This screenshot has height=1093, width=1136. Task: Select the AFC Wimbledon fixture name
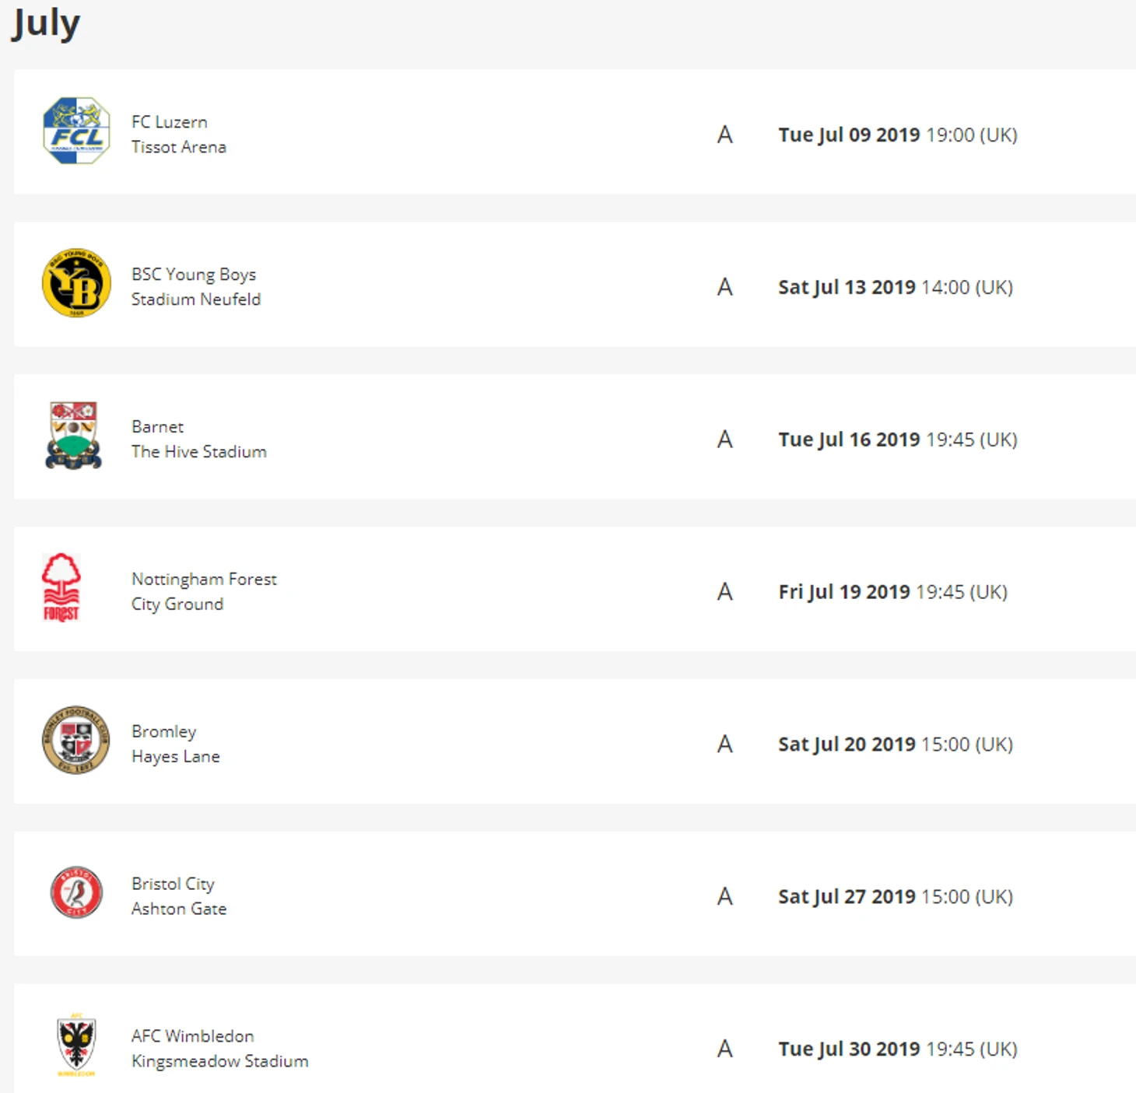pyautogui.click(x=193, y=1036)
